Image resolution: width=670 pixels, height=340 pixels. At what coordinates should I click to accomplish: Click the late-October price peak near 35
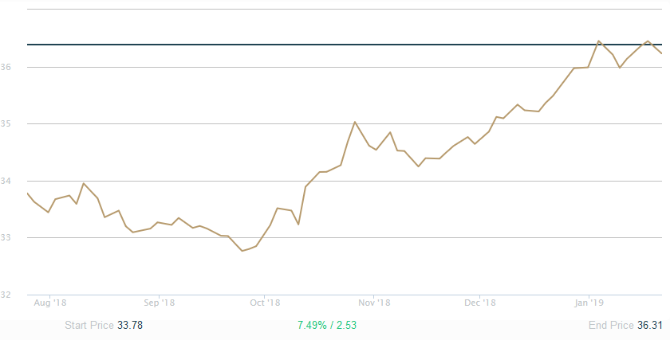pyautogui.click(x=354, y=122)
